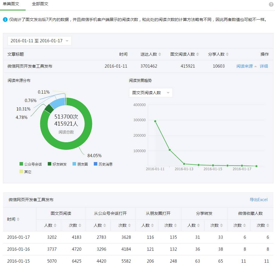Click the 0.11% chart label
This screenshot has height=267, width=275.
point(44,92)
